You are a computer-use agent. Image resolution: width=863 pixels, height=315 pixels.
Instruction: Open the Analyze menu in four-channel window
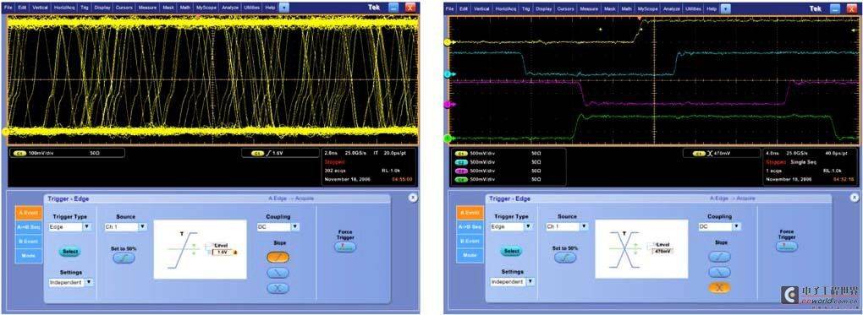click(672, 8)
